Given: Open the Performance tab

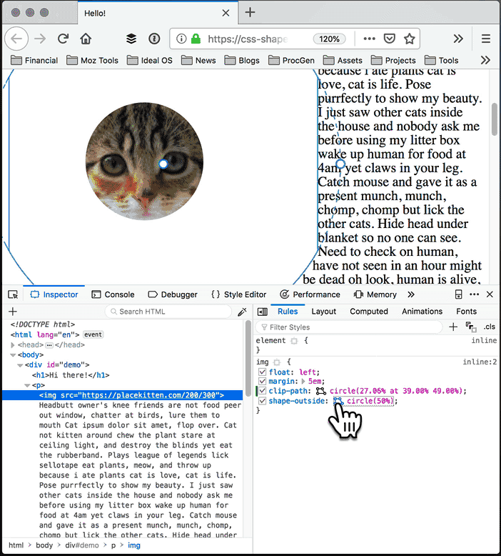Looking at the screenshot, I should click(x=310, y=294).
